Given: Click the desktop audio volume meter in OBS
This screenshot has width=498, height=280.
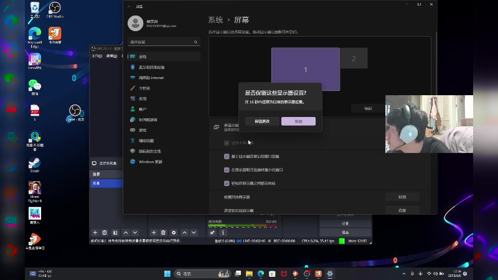Looking at the screenshot, I should pyautogui.click(x=242, y=226).
